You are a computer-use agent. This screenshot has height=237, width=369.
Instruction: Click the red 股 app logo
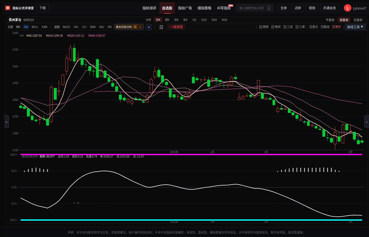8,8
